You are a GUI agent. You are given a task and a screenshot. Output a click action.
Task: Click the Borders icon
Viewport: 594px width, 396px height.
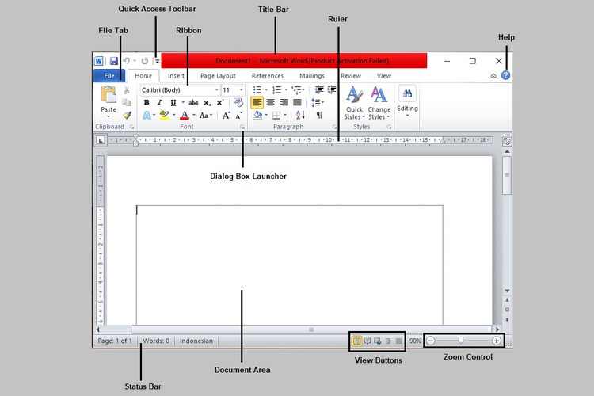[276, 115]
